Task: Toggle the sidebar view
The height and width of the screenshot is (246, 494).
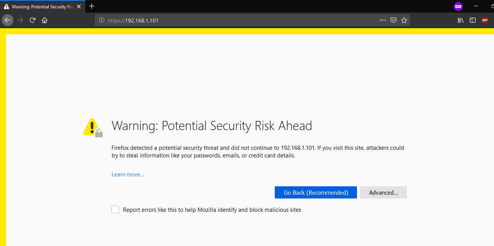Action: click(x=473, y=21)
